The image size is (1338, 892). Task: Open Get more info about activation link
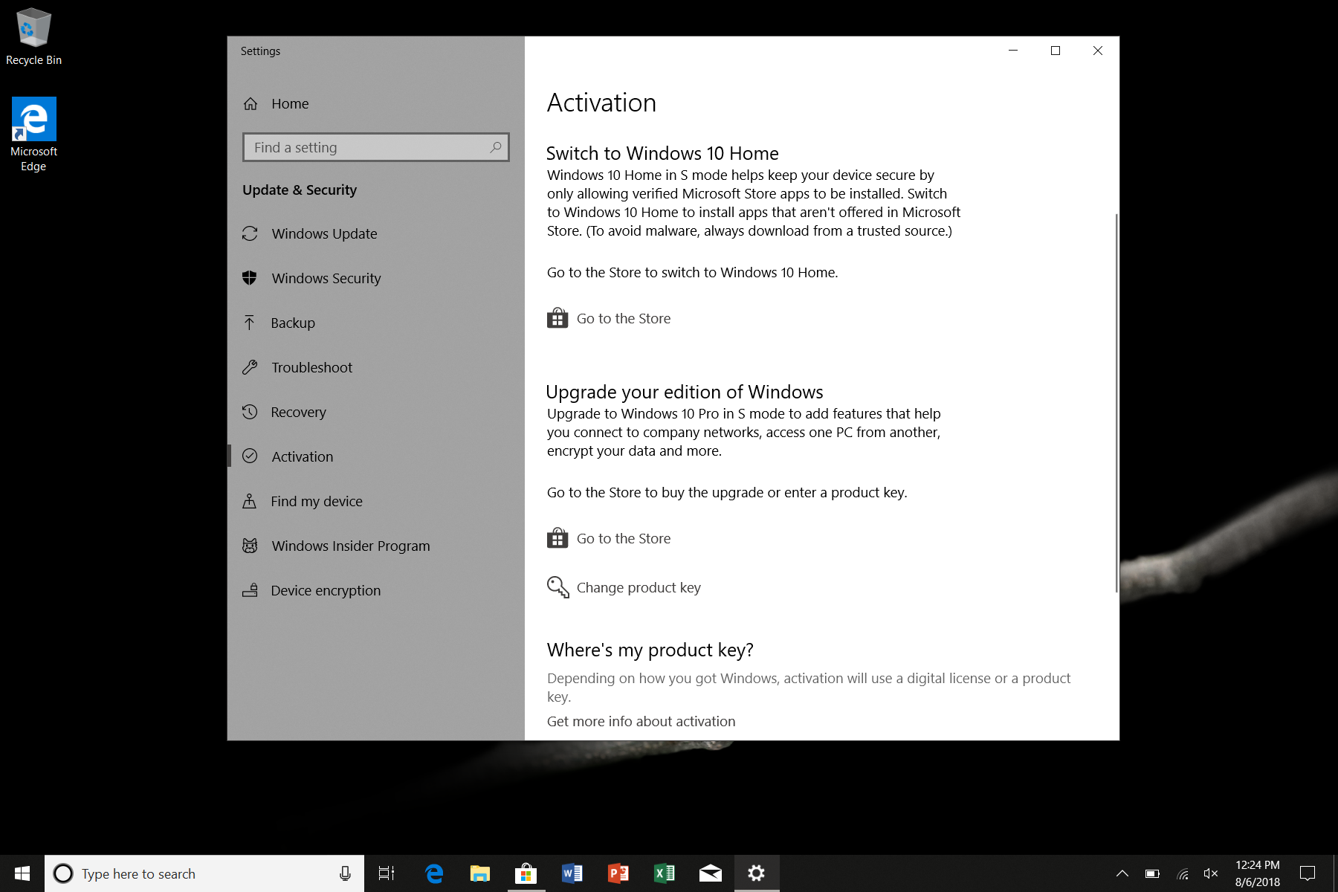tap(641, 722)
